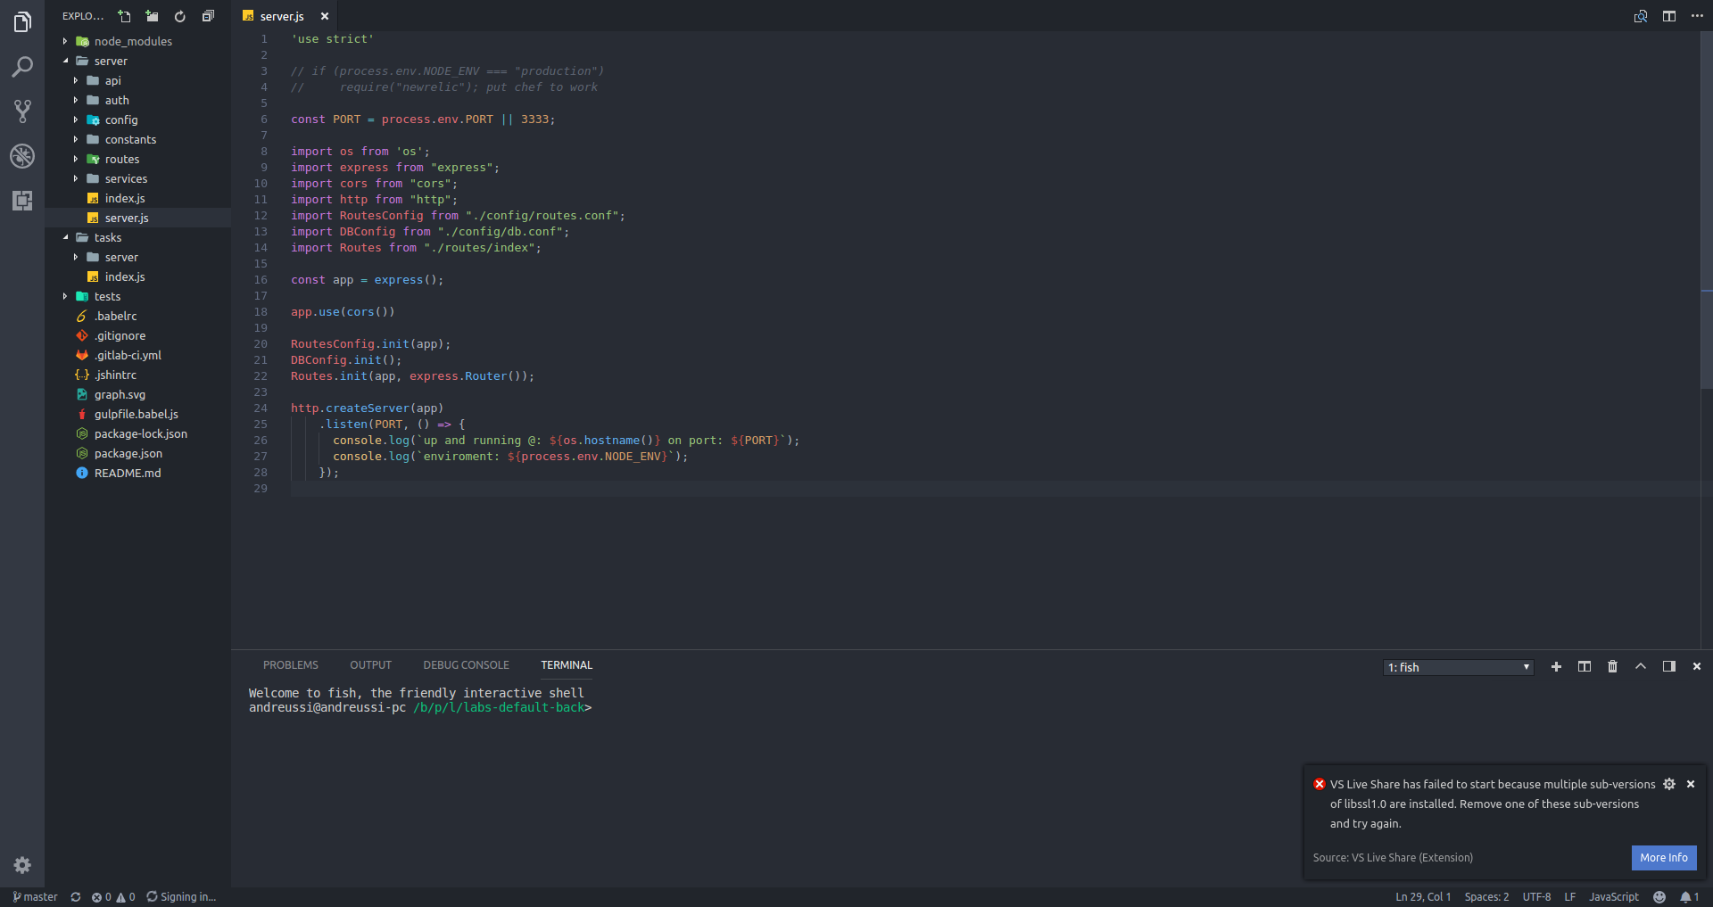Viewport: 1713px width, 907px height.
Task: Open the Debug view (no-bug icon)
Action: (x=22, y=156)
